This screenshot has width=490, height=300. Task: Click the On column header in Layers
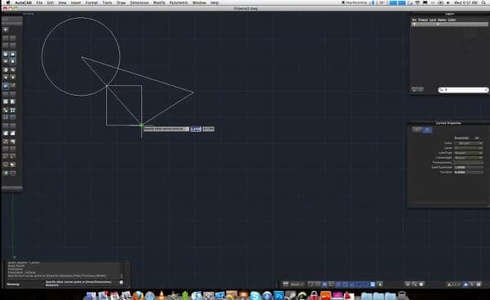tap(414, 20)
